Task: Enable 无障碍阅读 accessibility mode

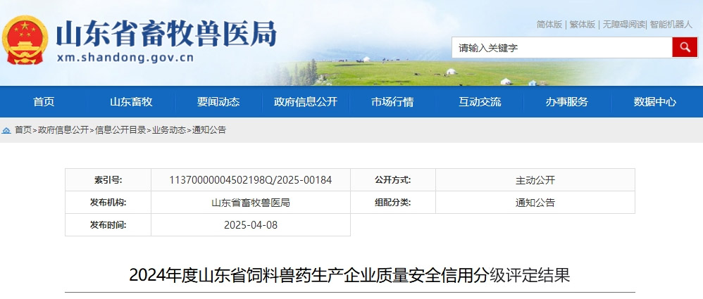Action: (623, 25)
